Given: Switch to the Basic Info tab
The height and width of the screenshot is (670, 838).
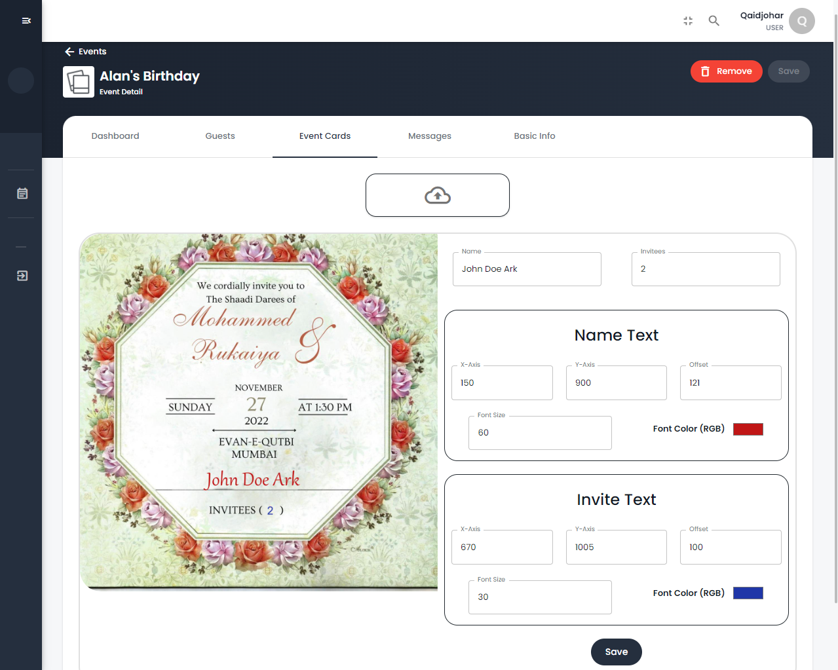Looking at the screenshot, I should [534, 136].
